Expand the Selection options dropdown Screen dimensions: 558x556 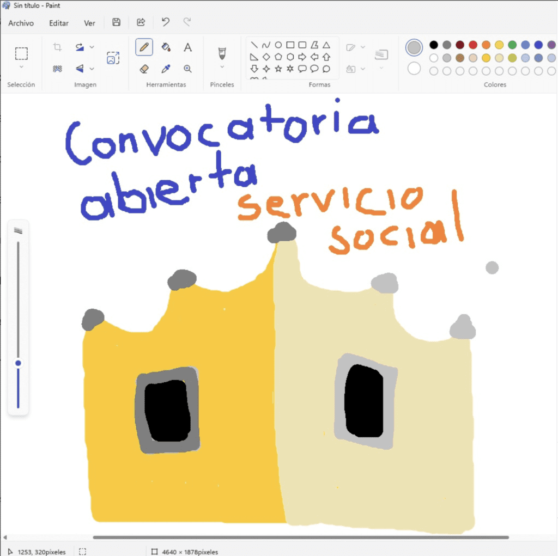pos(21,67)
